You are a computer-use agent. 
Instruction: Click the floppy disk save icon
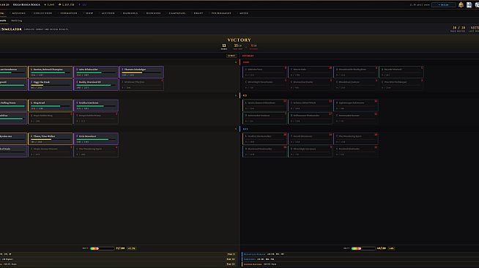469,4
